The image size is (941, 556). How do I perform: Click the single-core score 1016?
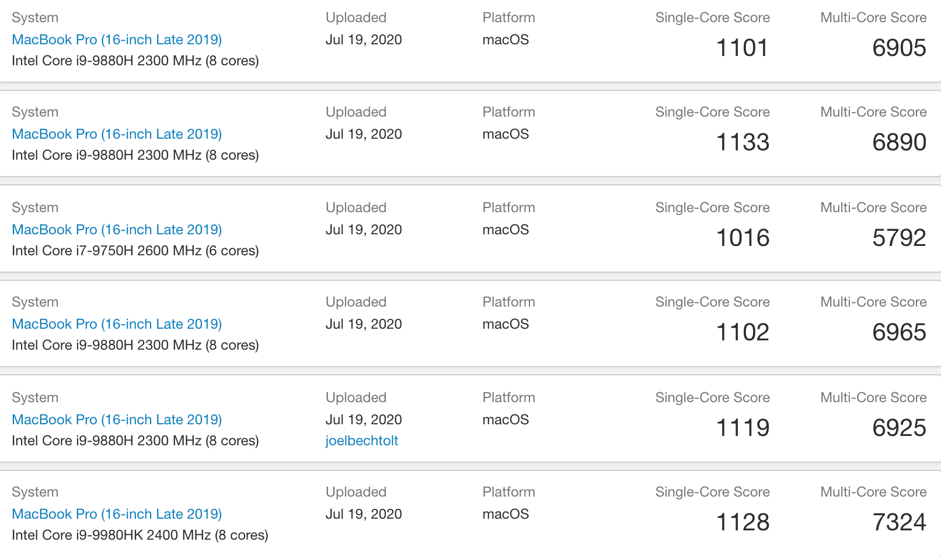pos(742,238)
